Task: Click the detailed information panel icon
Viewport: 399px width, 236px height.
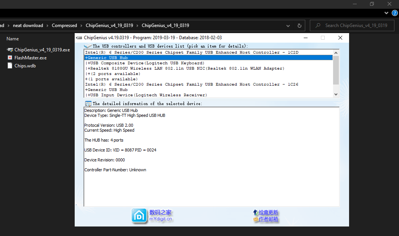Action: click(x=88, y=104)
